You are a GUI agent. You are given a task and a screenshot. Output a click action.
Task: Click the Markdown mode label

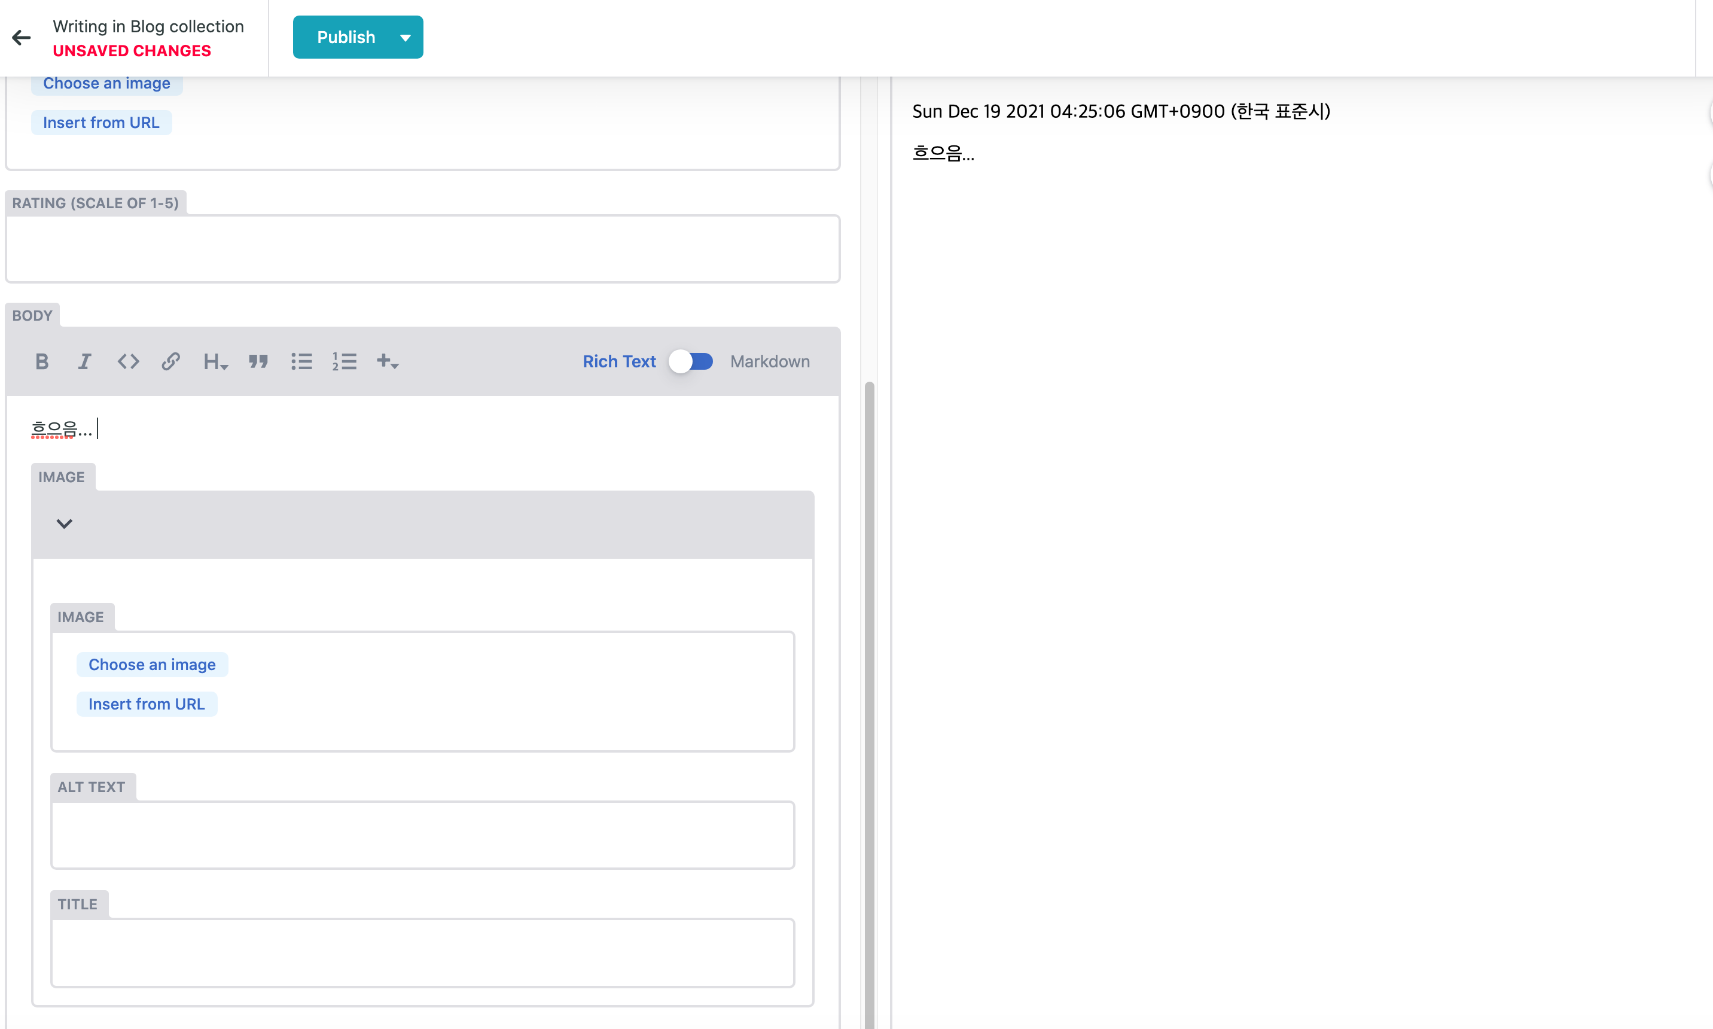(x=770, y=361)
